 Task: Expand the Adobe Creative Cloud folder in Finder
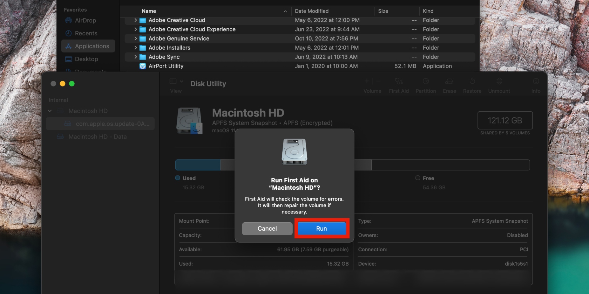coord(135,20)
